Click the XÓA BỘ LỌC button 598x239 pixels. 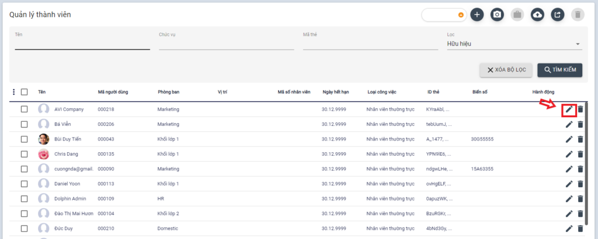tap(506, 70)
